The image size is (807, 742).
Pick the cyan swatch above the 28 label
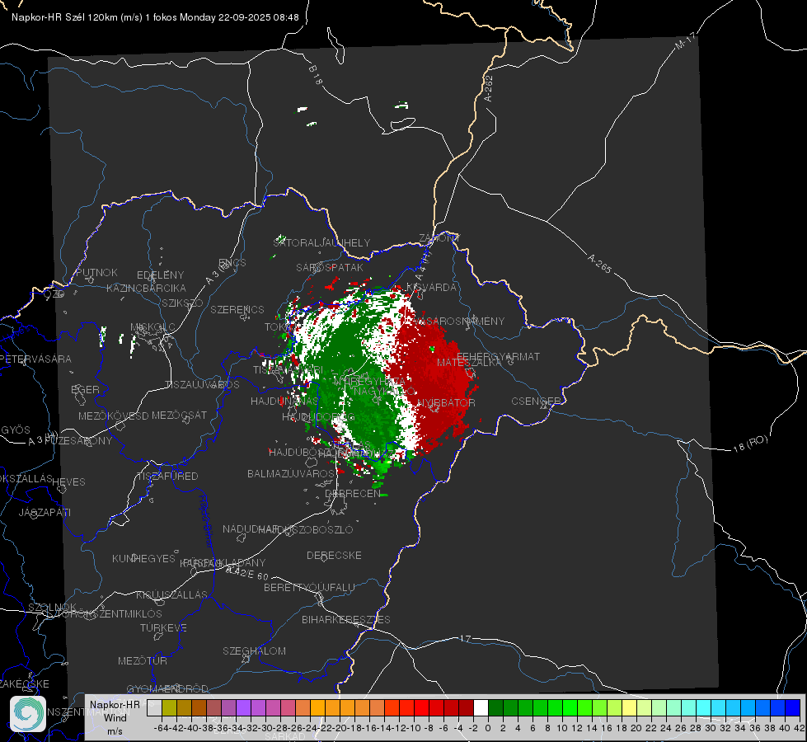tap(704, 707)
